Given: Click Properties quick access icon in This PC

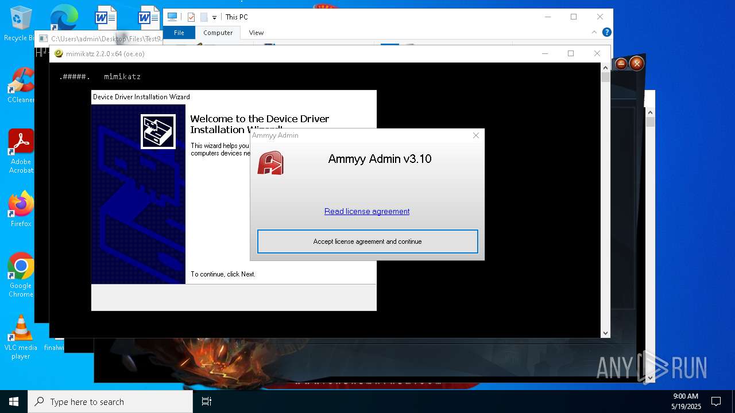Looking at the screenshot, I should pyautogui.click(x=191, y=17).
